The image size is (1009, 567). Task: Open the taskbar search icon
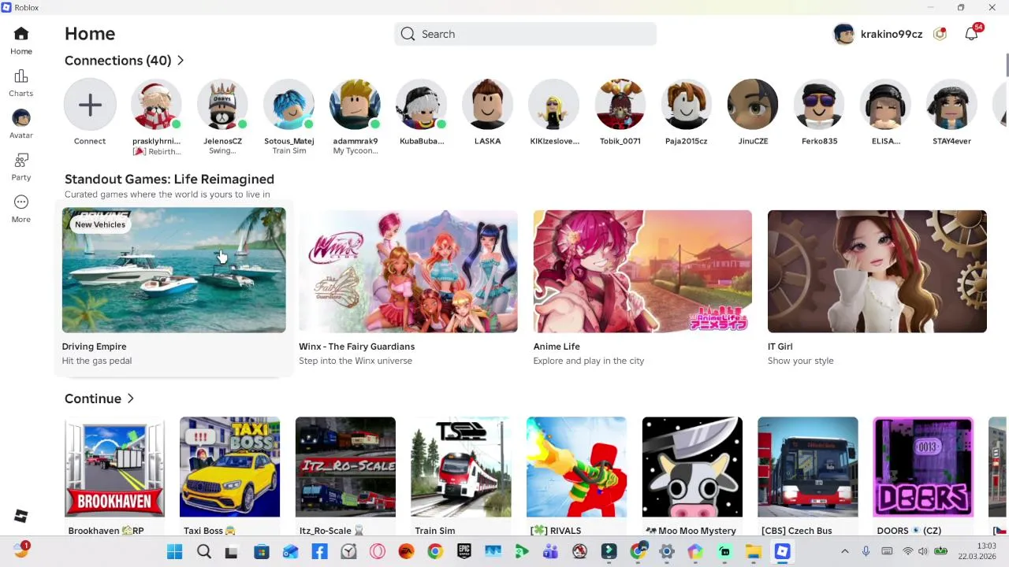point(203,552)
